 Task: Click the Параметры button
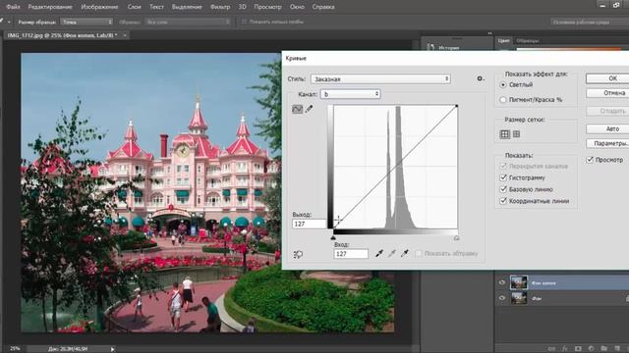tap(607, 143)
